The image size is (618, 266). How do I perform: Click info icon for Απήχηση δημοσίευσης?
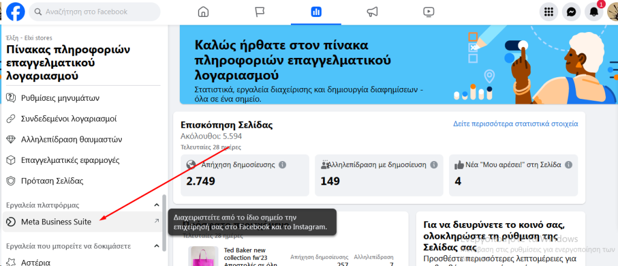[282, 165]
